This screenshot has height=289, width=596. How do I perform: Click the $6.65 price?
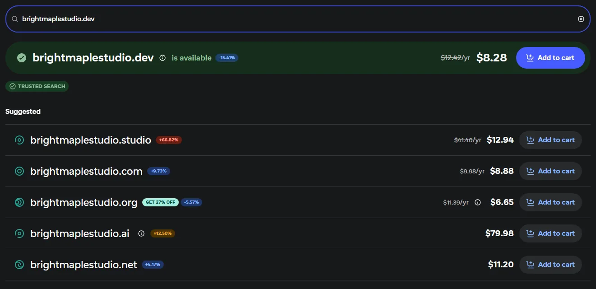pos(502,202)
